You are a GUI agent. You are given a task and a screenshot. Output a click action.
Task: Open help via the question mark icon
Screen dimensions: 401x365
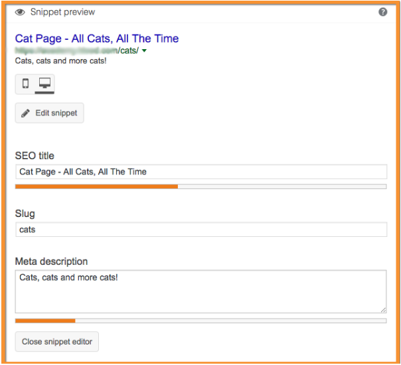pyautogui.click(x=383, y=12)
